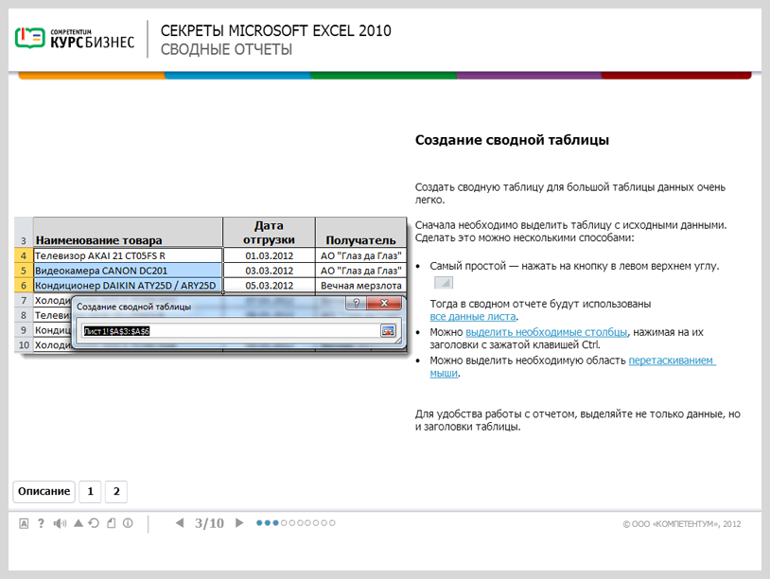The width and height of the screenshot is (770, 579).
Task: Click the range field 'Лист1!$A$3:$A$6'
Action: 230,331
